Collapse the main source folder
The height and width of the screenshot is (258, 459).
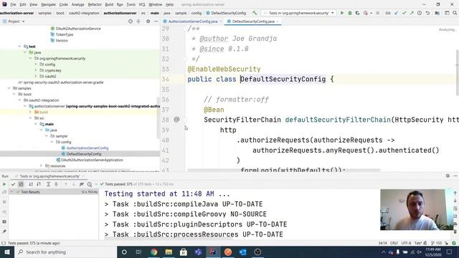[x=36, y=124]
